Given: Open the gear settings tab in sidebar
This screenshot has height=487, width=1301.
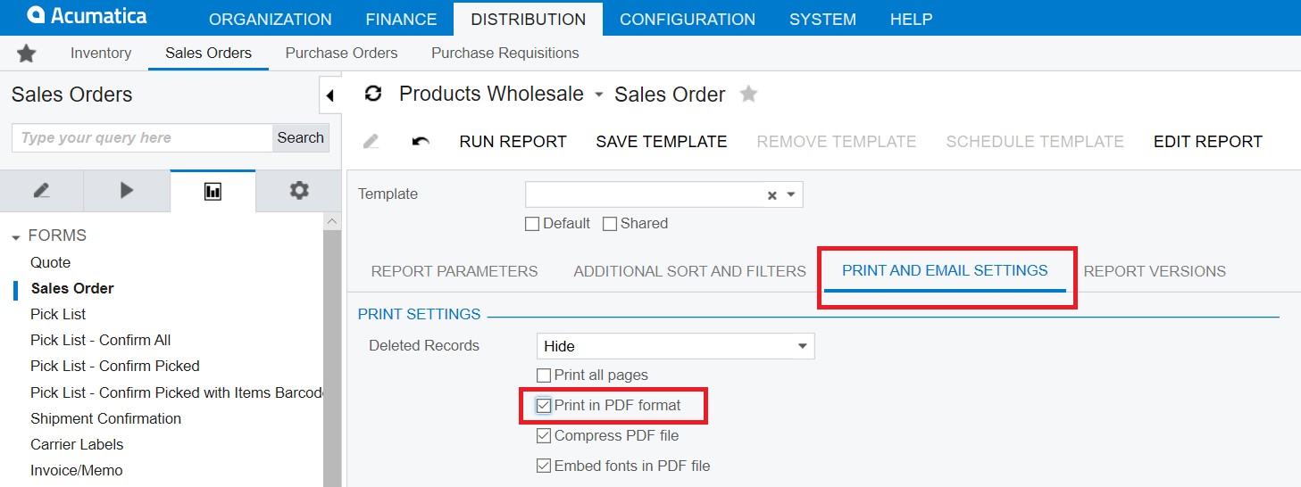Looking at the screenshot, I should [299, 191].
